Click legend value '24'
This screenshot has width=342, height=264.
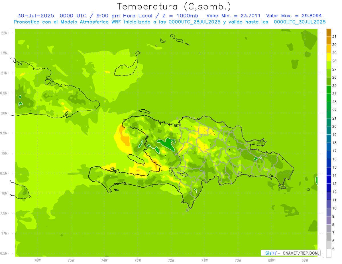tap(334, 94)
